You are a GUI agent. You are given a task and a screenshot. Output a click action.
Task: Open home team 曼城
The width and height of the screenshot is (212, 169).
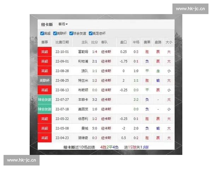pyautogui.click(x=85, y=128)
